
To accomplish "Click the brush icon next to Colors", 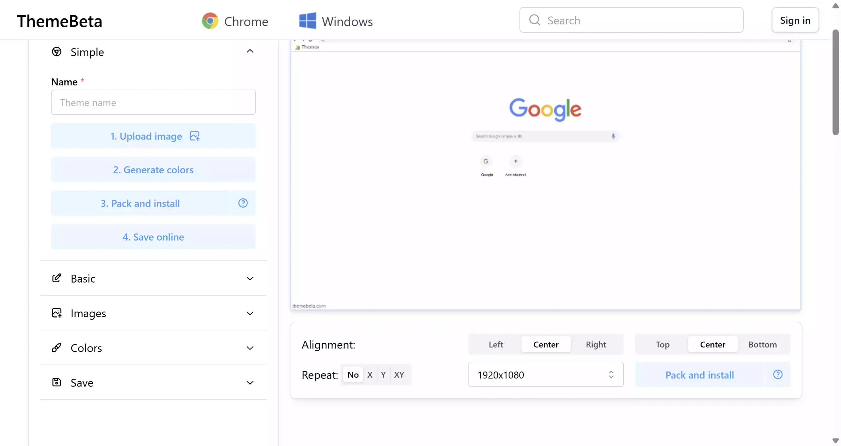I will pos(57,348).
